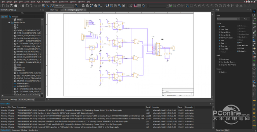
Task: Enable the Property Name=Value checkbox
Action: (x=220, y=65)
